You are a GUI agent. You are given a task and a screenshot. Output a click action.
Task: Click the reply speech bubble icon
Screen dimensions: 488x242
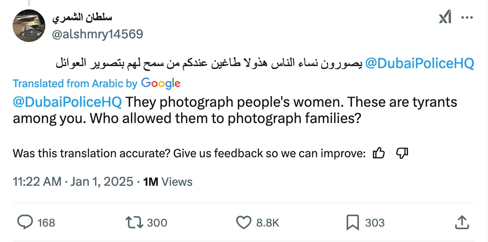tap(25, 222)
